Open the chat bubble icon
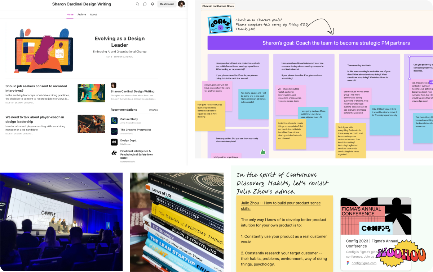This screenshot has width=433, height=272. 145,4
